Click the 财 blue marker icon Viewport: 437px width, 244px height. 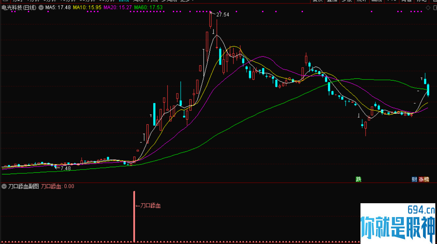pyautogui.click(x=414, y=179)
